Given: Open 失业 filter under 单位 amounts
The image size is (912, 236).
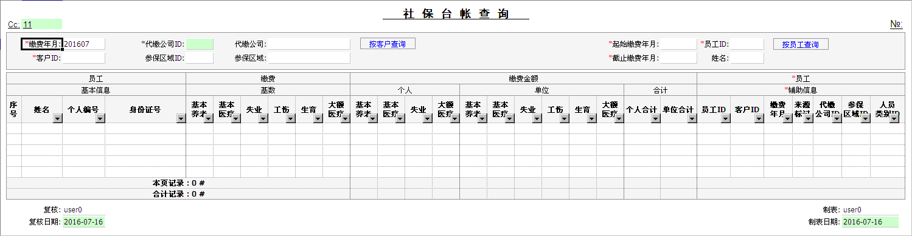Looking at the screenshot, I should coord(537,119).
